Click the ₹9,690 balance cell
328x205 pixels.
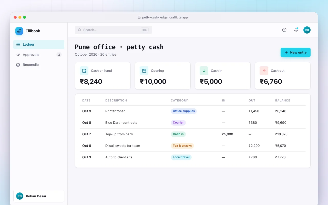281,123
